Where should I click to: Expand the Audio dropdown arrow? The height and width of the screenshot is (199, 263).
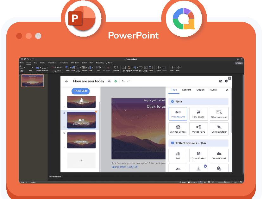[180, 68]
